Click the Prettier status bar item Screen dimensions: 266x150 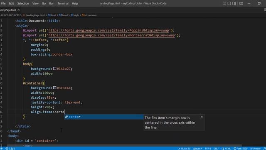click(x=255, y=148)
